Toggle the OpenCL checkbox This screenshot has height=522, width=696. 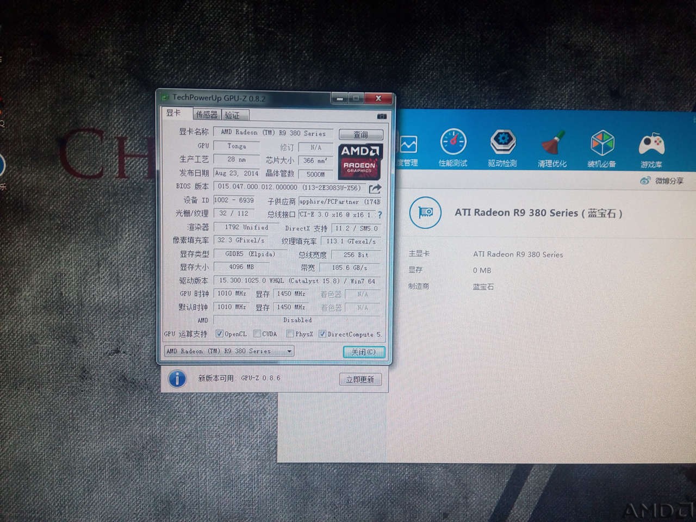(x=219, y=333)
